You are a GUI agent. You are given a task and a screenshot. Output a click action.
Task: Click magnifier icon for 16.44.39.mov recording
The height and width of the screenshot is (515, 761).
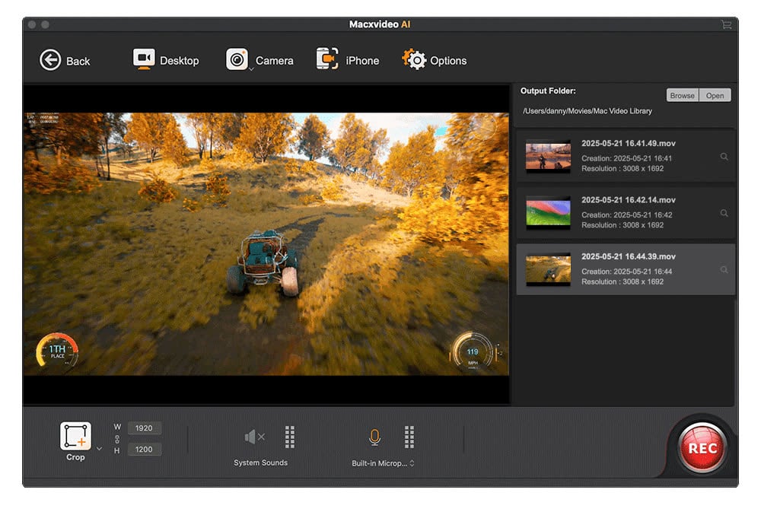pos(724,269)
